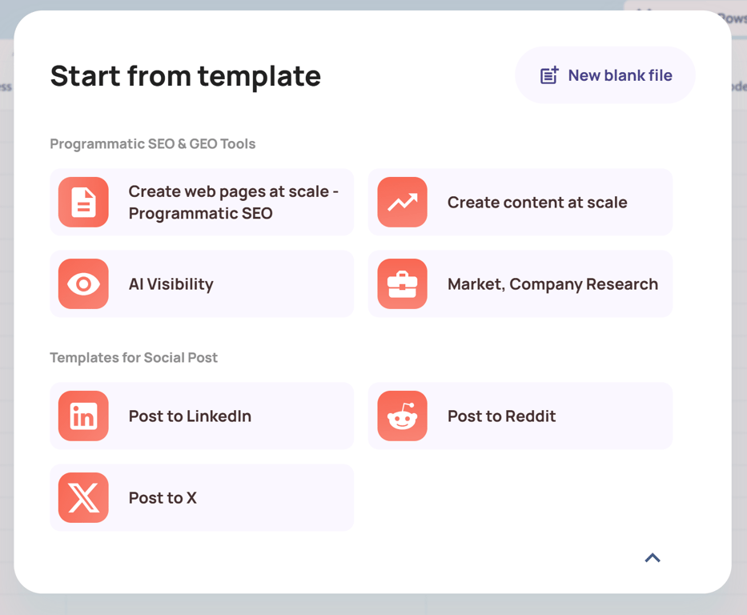Click the Reddit mascot icon
Image resolution: width=747 pixels, height=615 pixels.
click(x=402, y=416)
